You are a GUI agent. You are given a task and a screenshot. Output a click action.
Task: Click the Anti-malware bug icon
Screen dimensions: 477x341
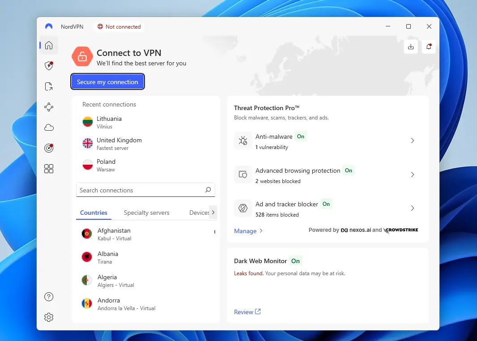[x=243, y=141]
